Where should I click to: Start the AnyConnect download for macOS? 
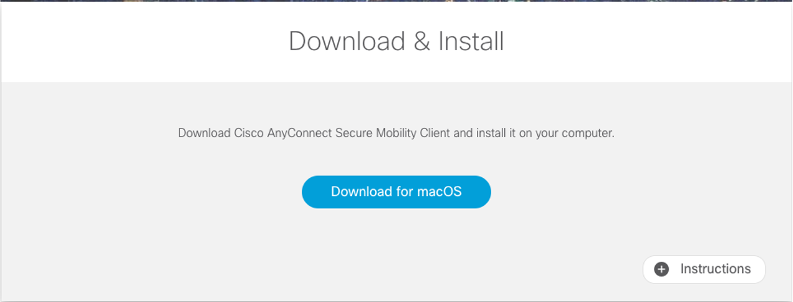(396, 192)
